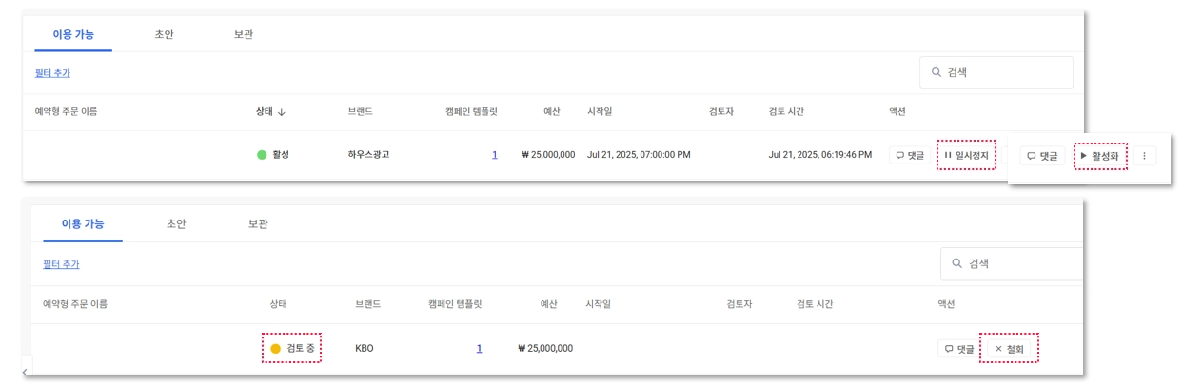Screen dimensions: 1183x385
Task: Click upper 필터 추가 link
Action: tap(52, 73)
